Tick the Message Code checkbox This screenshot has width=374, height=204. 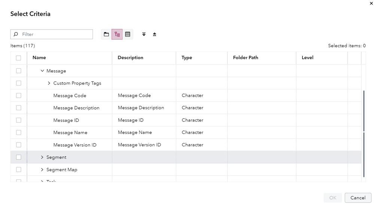pos(18,96)
